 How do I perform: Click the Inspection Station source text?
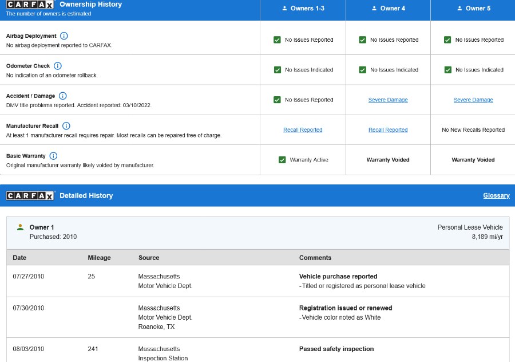tap(163, 359)
